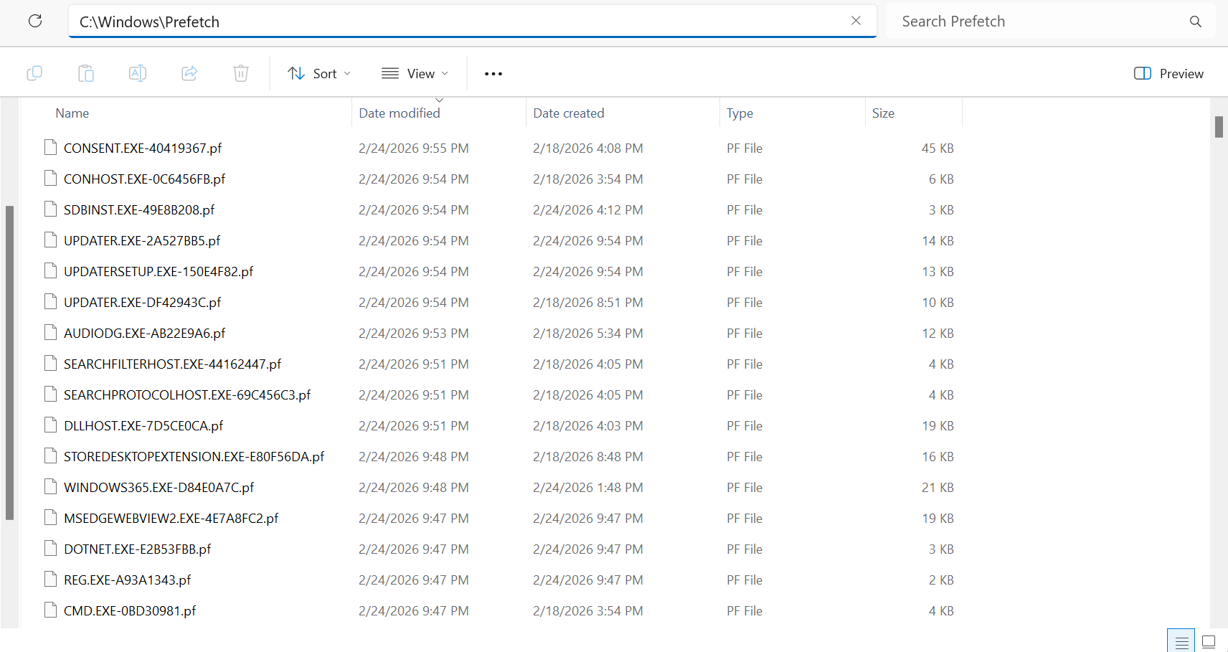Select MSEDGEWEBVIEW2.EXE-4E7A8FC2.pf file icon
The image size is (1228, 652).
coord(50,518)
